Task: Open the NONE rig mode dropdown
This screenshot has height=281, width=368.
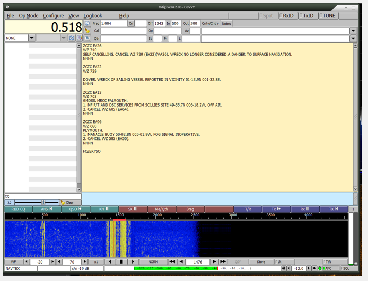Action: 32,38
